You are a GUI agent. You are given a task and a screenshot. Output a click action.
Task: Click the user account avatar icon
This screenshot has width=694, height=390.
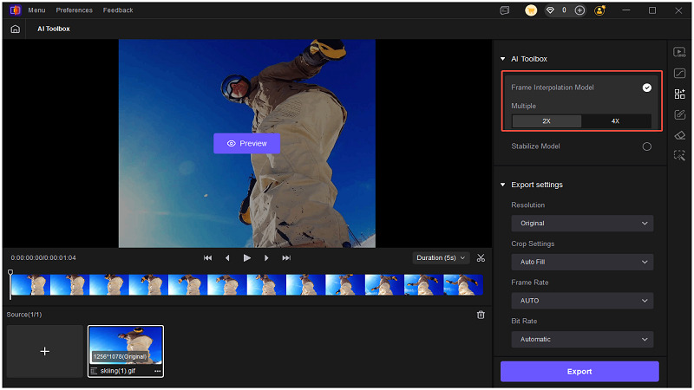click(x=599, y=10)
